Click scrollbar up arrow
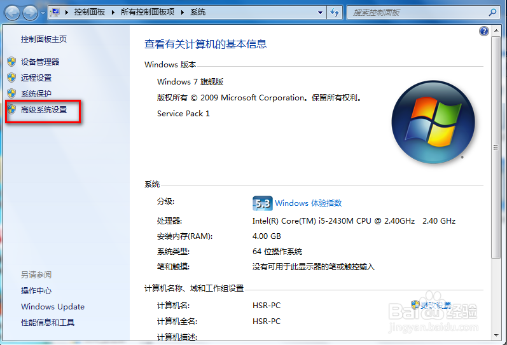 click(x=496, y=31)
